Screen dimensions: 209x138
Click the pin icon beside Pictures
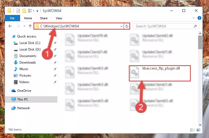(55, 76)
